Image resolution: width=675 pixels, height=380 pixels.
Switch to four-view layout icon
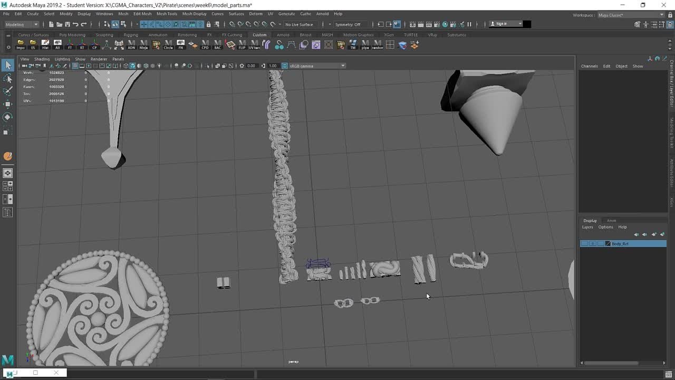(8, 186)
